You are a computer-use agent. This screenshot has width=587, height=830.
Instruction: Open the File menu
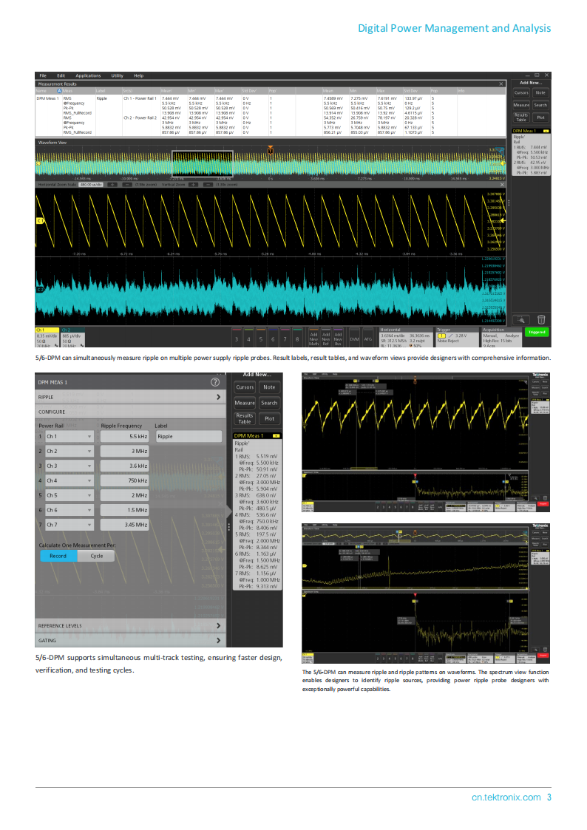coord(43,75)
